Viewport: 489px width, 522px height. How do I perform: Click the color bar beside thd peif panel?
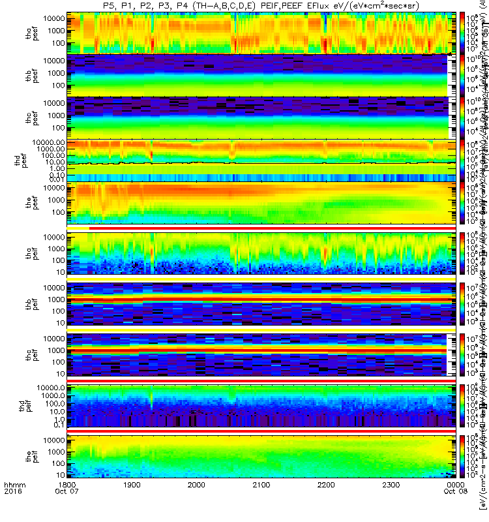(x=462, y=406)
